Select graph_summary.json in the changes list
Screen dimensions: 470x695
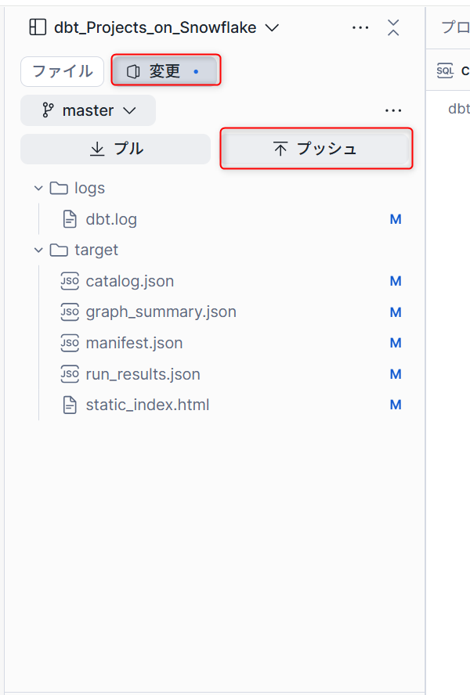coord(161,311)
